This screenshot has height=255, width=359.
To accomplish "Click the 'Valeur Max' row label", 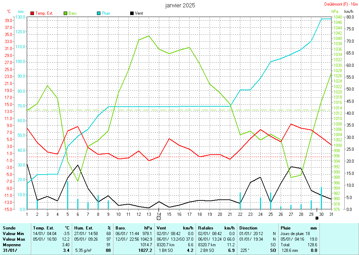I will pyautogui.click(x=13, y=239).
